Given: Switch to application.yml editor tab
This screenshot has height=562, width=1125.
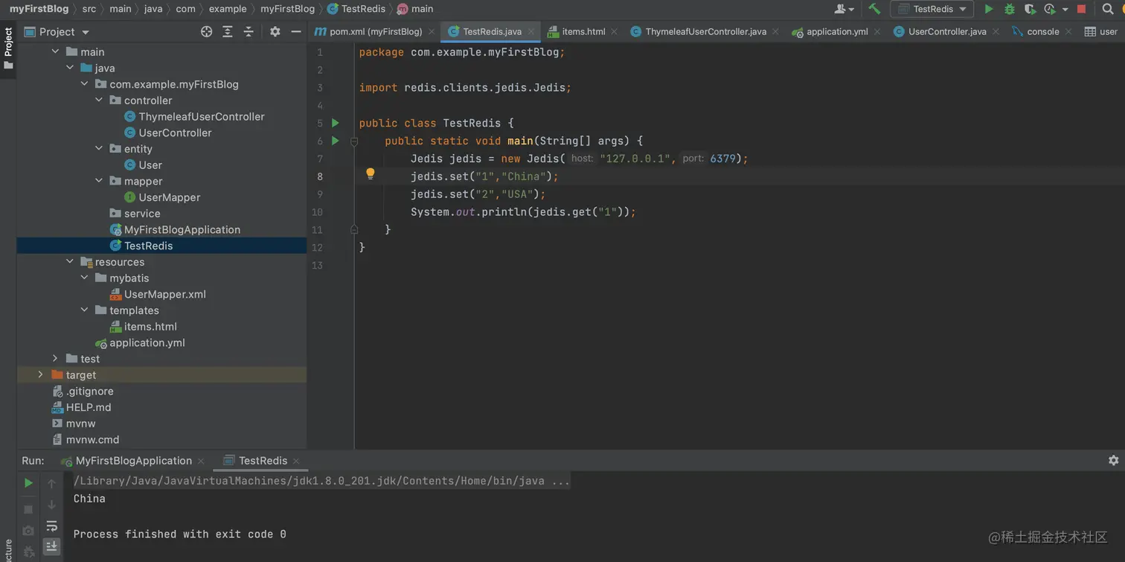Looking at the screenshot, I should (836, 32).
